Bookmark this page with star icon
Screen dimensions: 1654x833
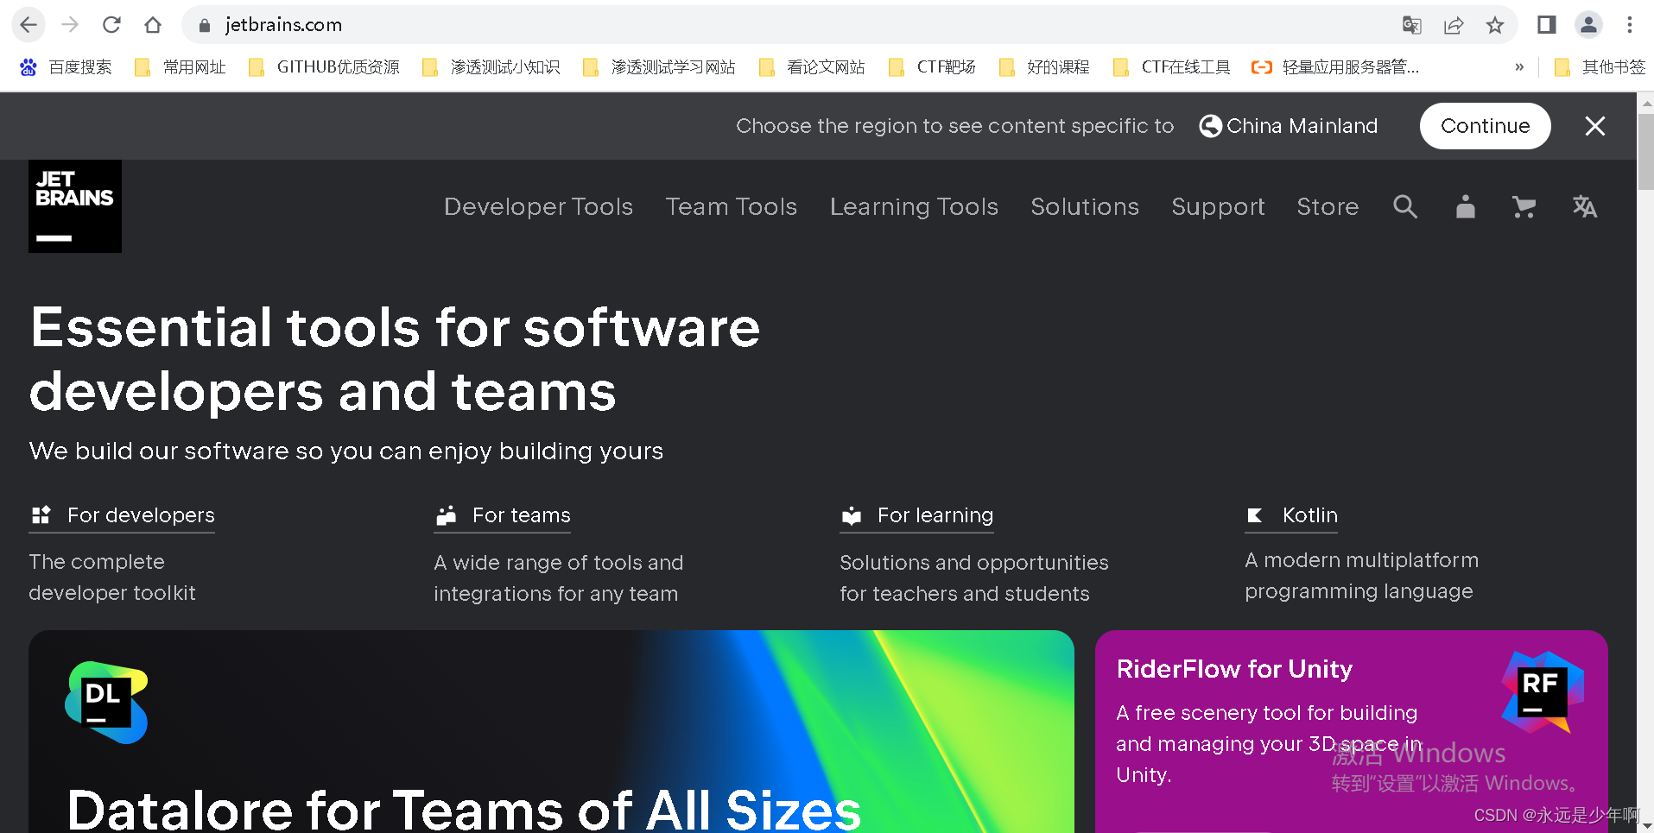(x=1495, y=25)
